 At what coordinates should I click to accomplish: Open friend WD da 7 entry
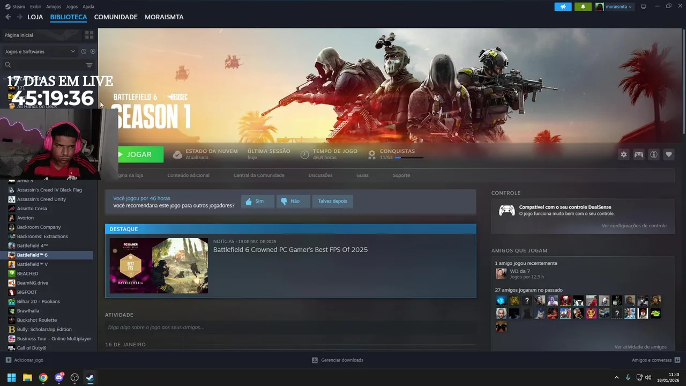tap(520, 274)
